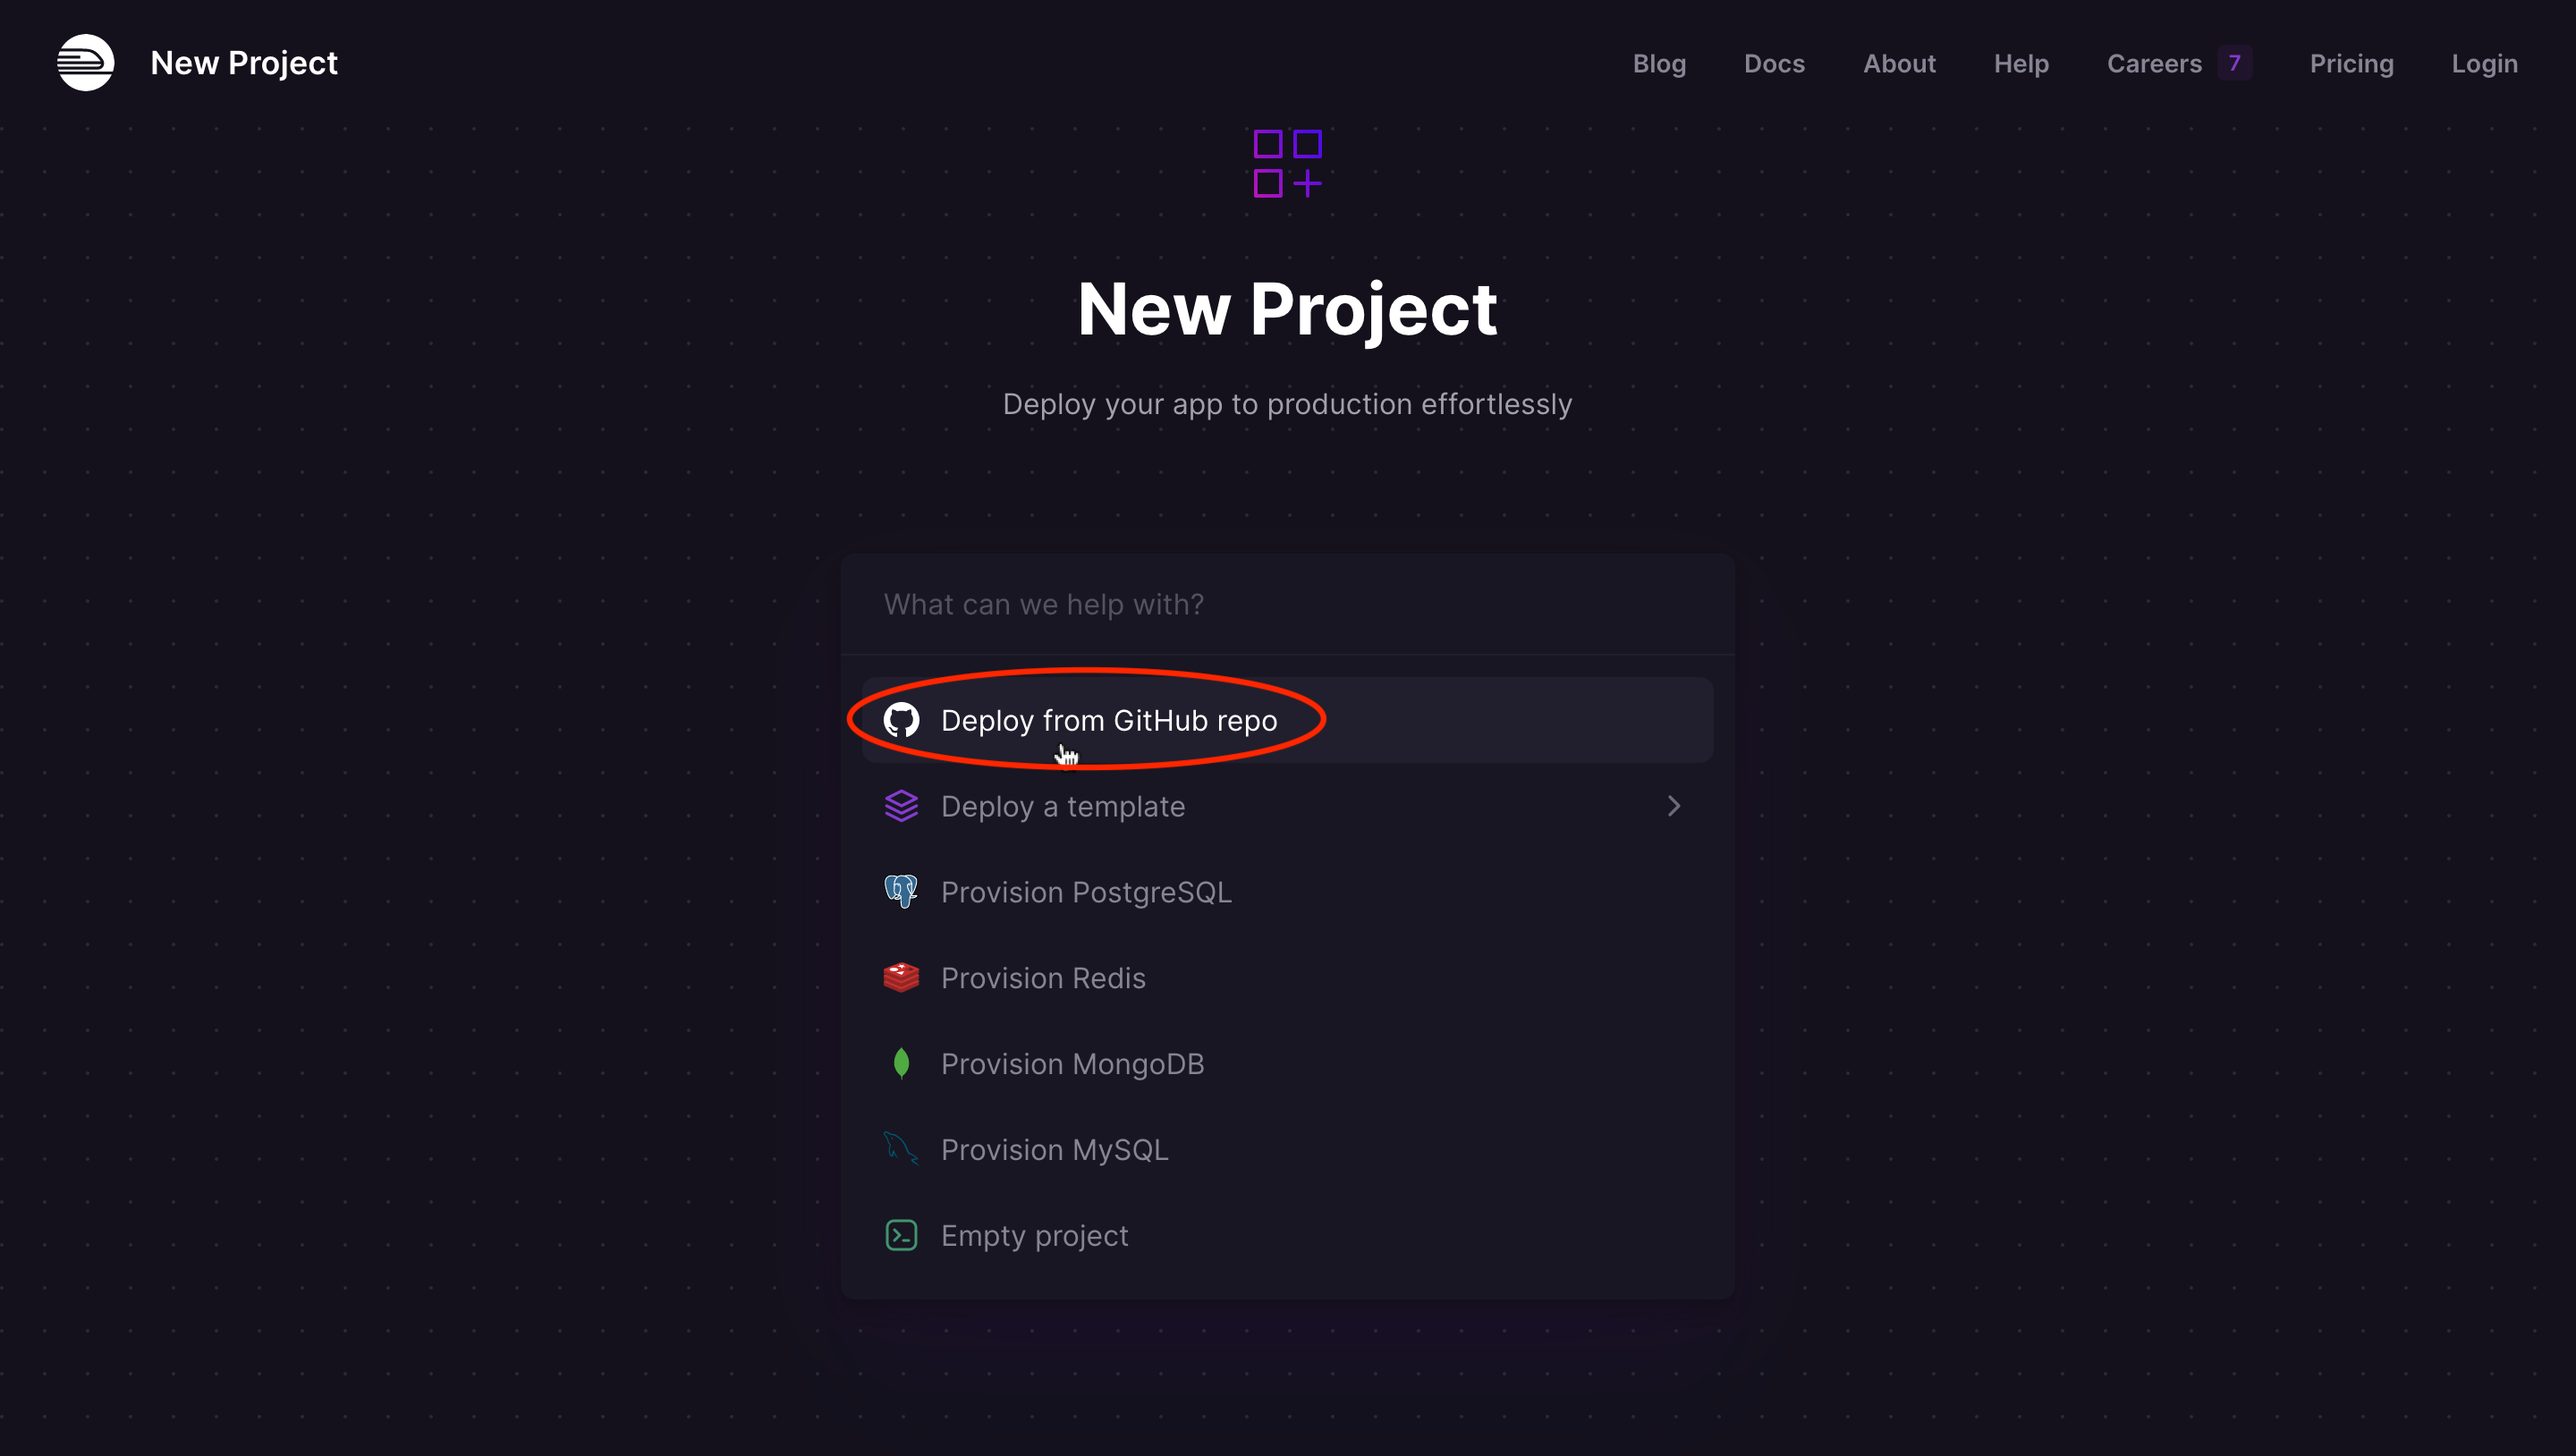The width and height of the screenshot is (2576, 1456).
Task: Open the Help section
Action: click(x=2021, y=63)
